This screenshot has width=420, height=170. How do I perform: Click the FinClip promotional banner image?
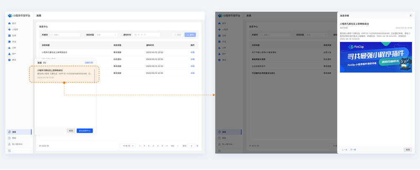pyautogui.click(x=375, y=57)
